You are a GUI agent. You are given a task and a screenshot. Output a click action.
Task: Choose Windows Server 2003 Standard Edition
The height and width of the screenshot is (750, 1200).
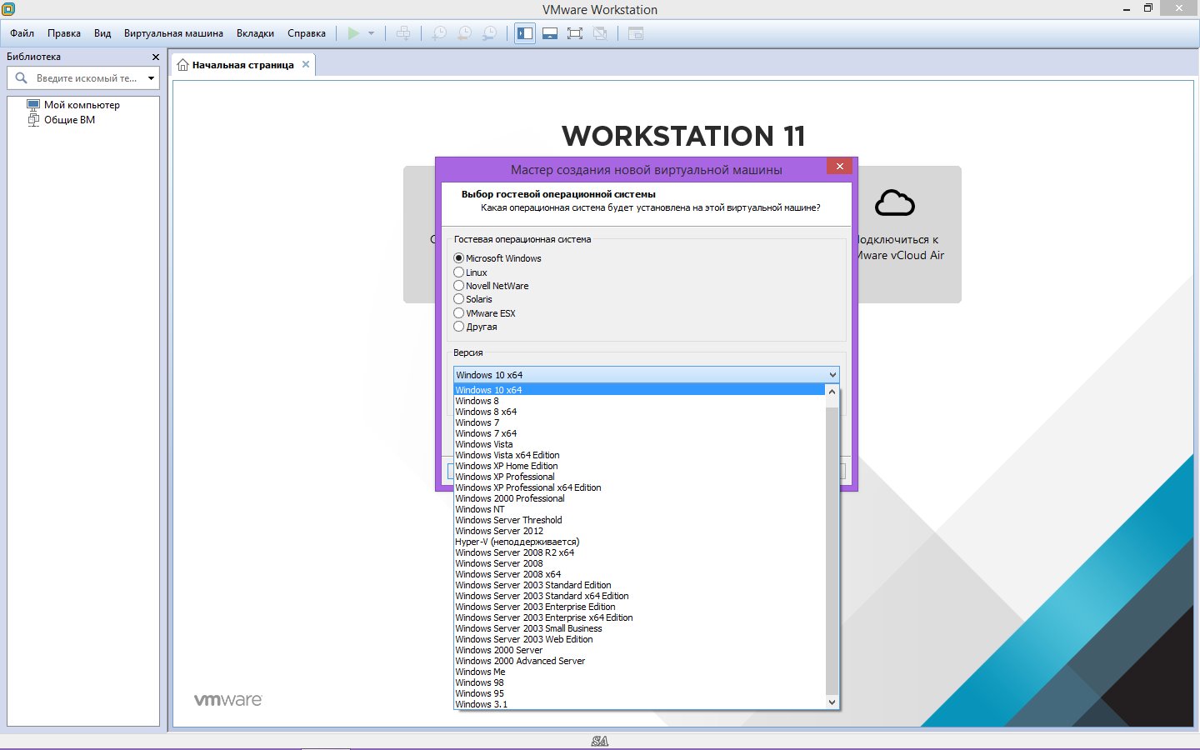[x=639, y=585]
